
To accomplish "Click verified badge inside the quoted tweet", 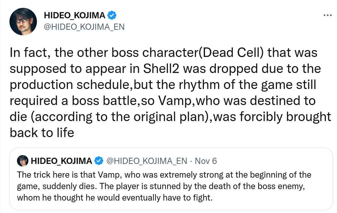I will [x=99, y=161].
